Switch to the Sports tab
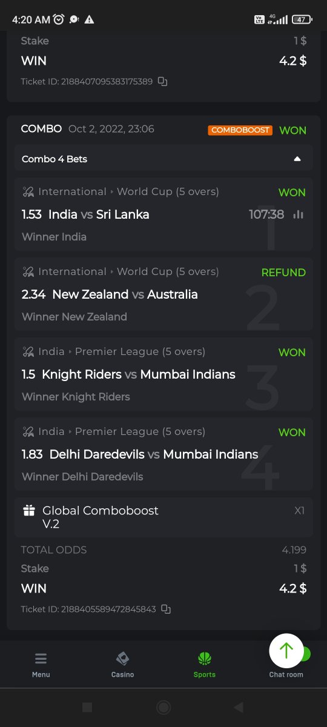The image size is (327, 727). (x=205, y=665)
